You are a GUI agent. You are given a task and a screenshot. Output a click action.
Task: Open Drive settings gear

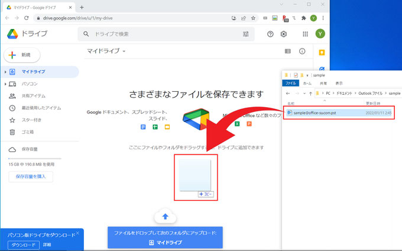(x=284, y=34)
